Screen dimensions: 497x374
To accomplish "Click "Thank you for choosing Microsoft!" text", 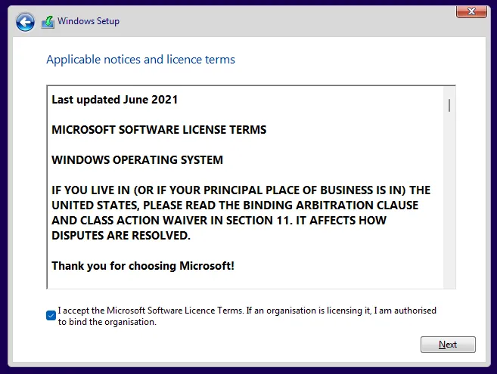I will coord(143,266).
